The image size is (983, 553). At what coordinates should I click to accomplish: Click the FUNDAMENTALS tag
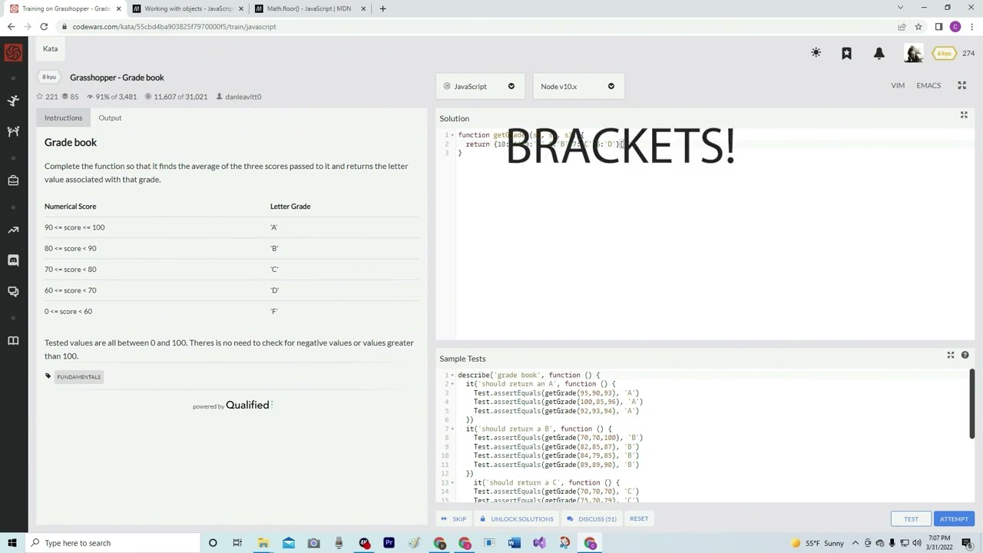coord(78,377)
